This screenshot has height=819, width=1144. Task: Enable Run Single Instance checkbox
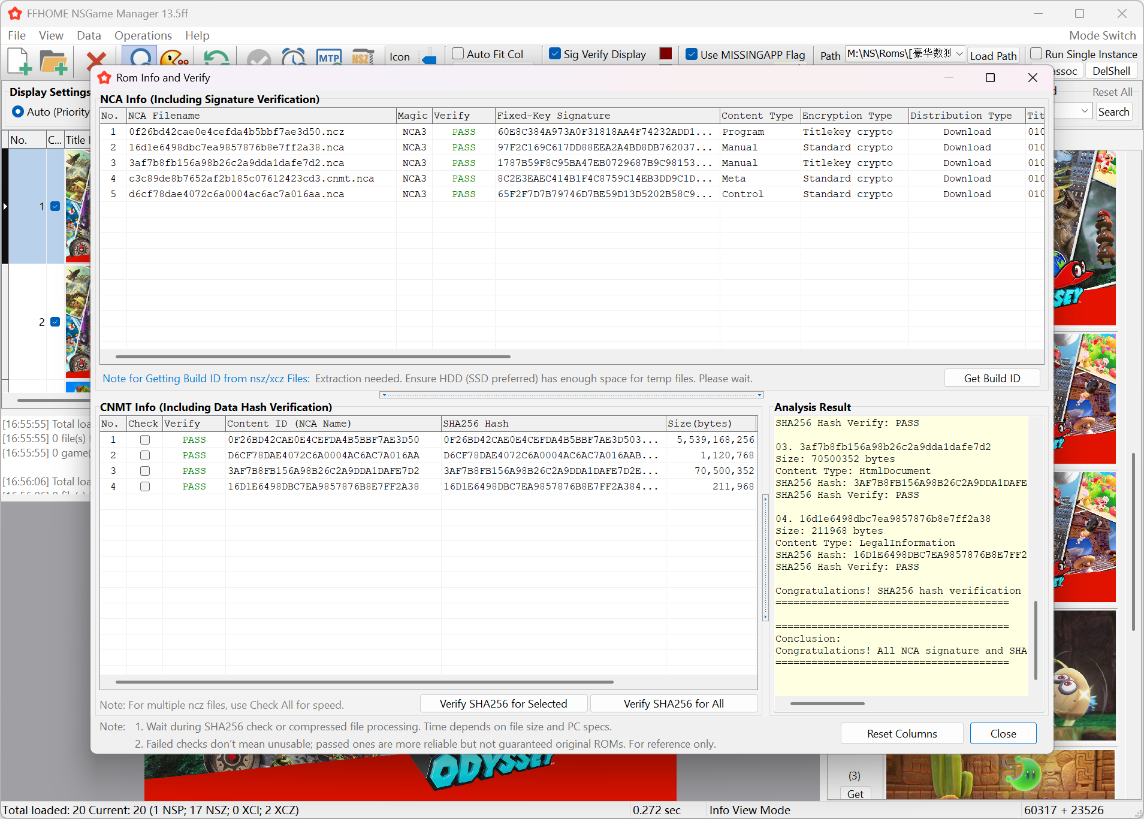pos(1036,54)
